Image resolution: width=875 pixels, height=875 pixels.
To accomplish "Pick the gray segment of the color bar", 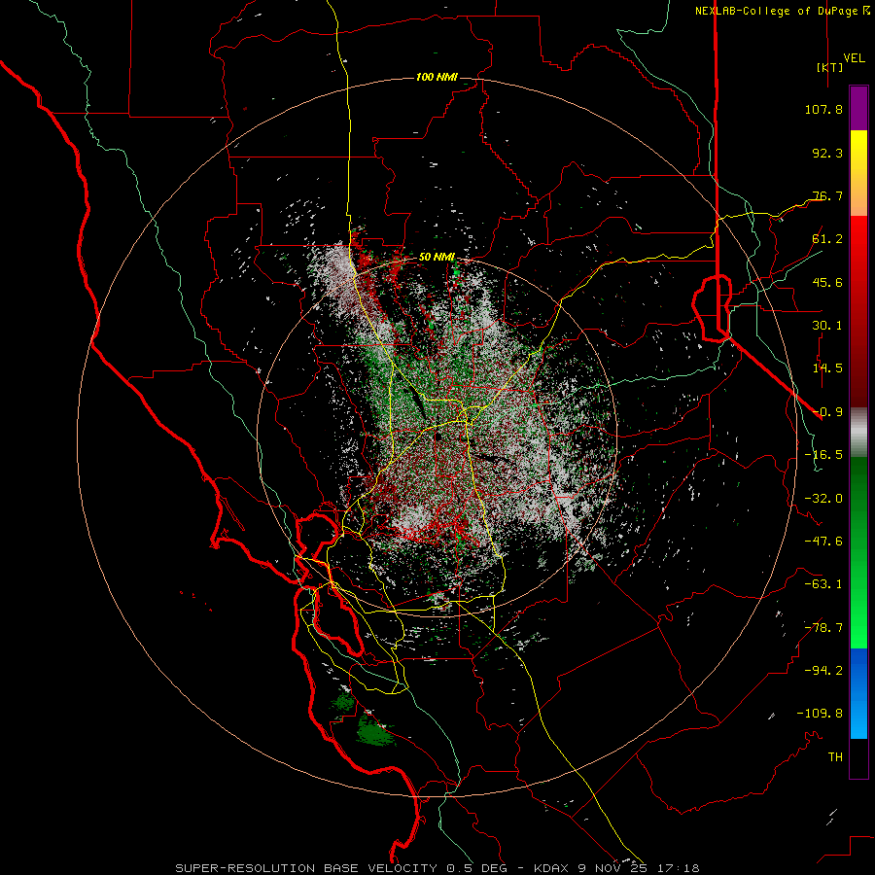I will click(x=858, y=433).
